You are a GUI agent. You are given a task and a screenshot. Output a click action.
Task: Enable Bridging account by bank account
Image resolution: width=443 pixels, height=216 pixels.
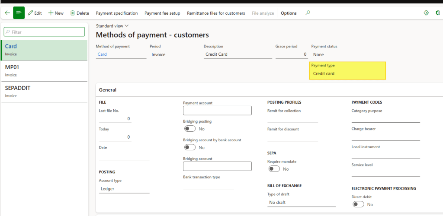[x=190, y=147]
